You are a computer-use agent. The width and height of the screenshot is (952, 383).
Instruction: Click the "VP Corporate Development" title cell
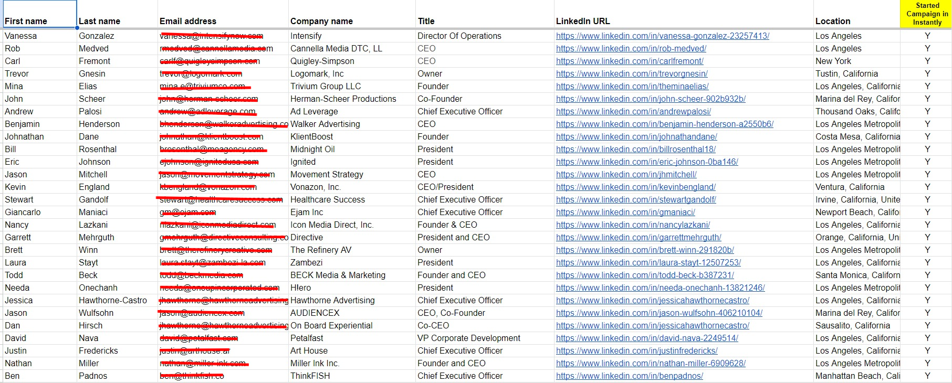tap(468, 338)
